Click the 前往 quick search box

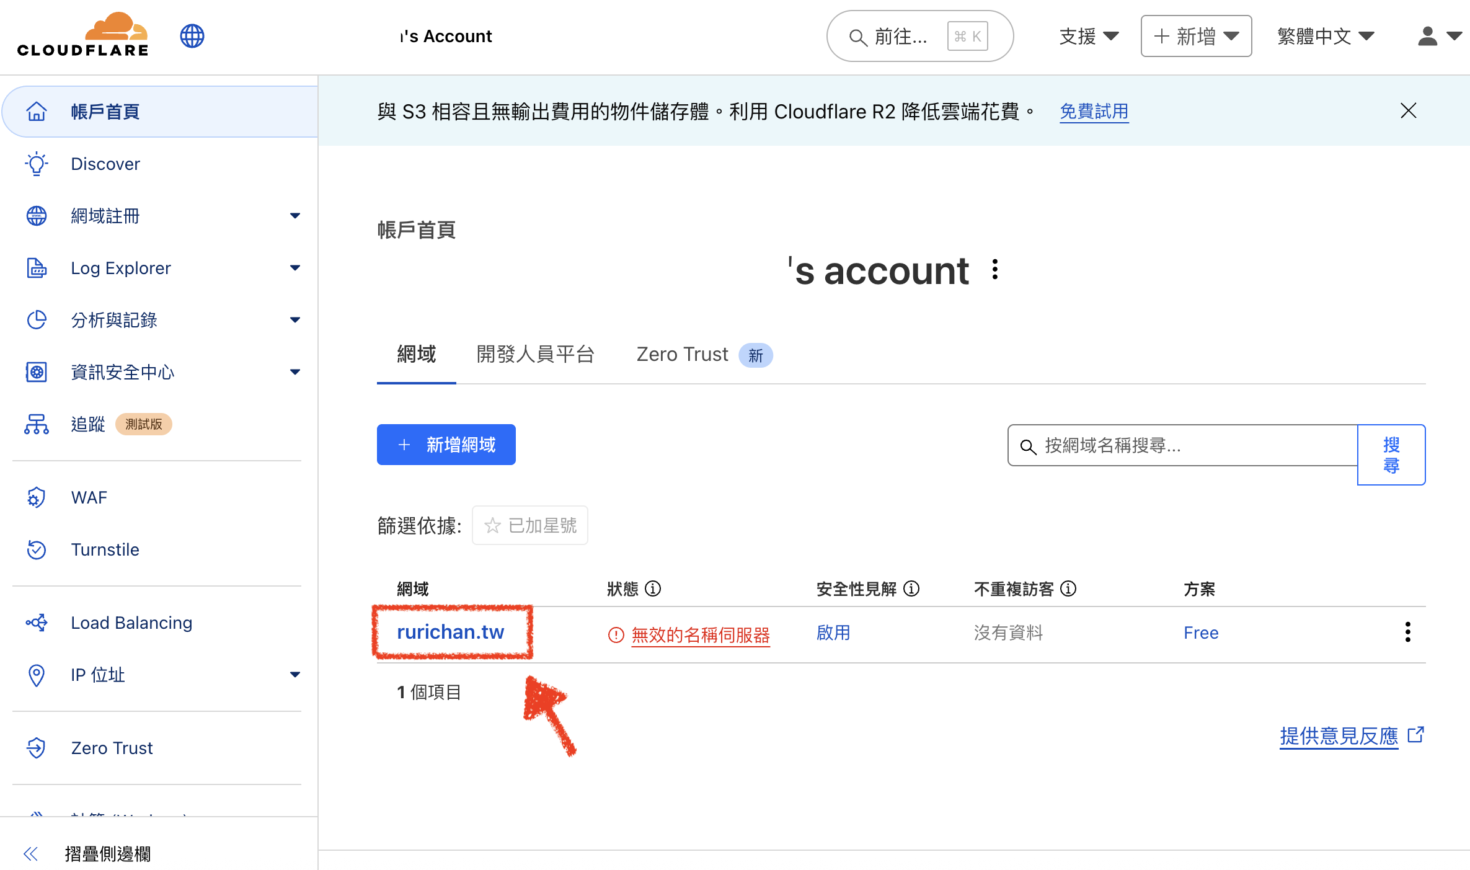click(x=920, y=36)
